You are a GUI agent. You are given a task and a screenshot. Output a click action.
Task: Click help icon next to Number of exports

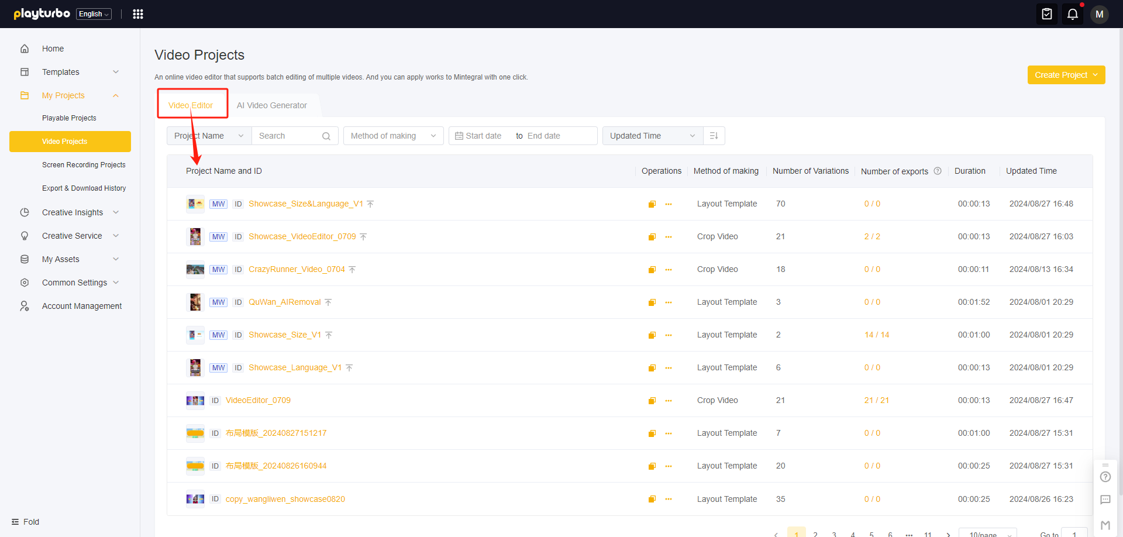[x=938, y=171]
